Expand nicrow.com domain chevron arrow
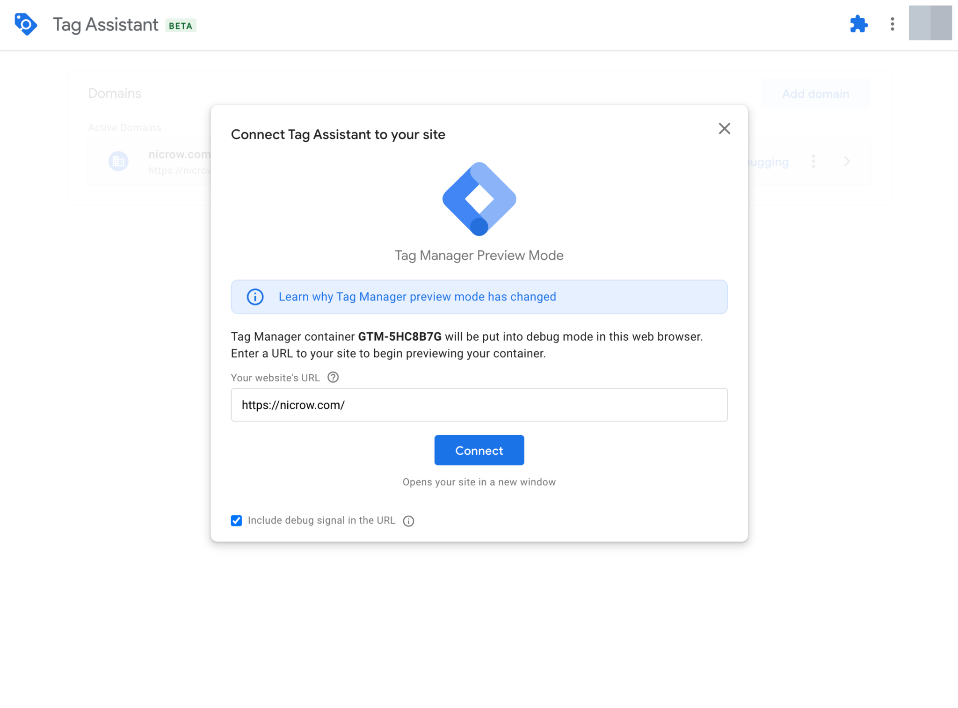The width and height of the screenshot is (958, 708). [x=847, y=161]
